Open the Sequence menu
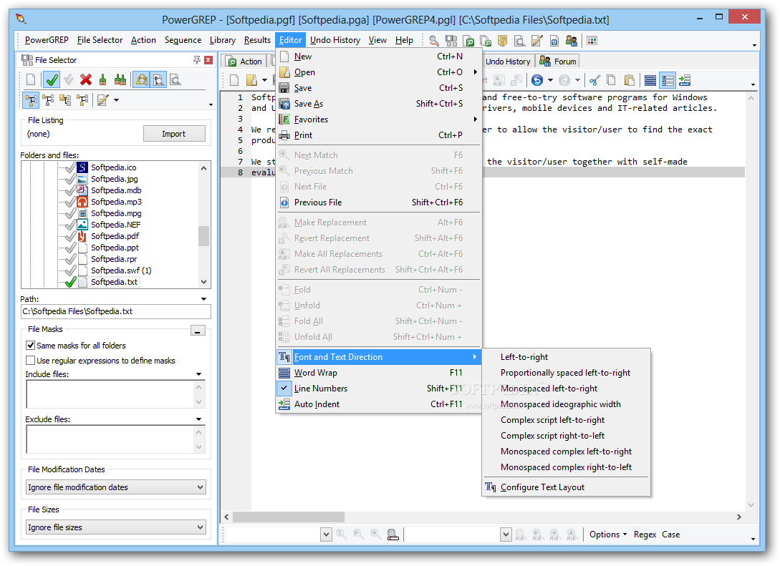Viewport: 780px width, 566px height. [183, 40]
